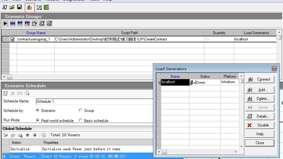This screenshot has width=283, height=159.
Task: Choose Real-world schedule run mode
Action: tap(37, 120)
